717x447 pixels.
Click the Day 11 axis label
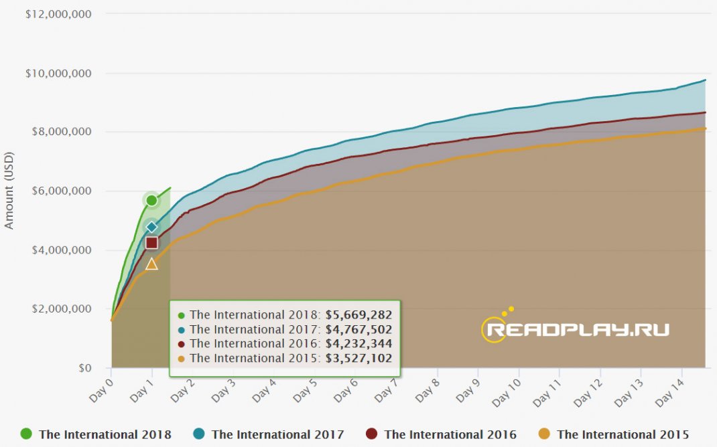click(x=547, y=393)
